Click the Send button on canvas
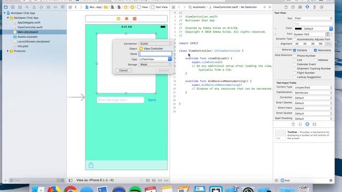Screen dimensions: 342x192 point(152,100)
